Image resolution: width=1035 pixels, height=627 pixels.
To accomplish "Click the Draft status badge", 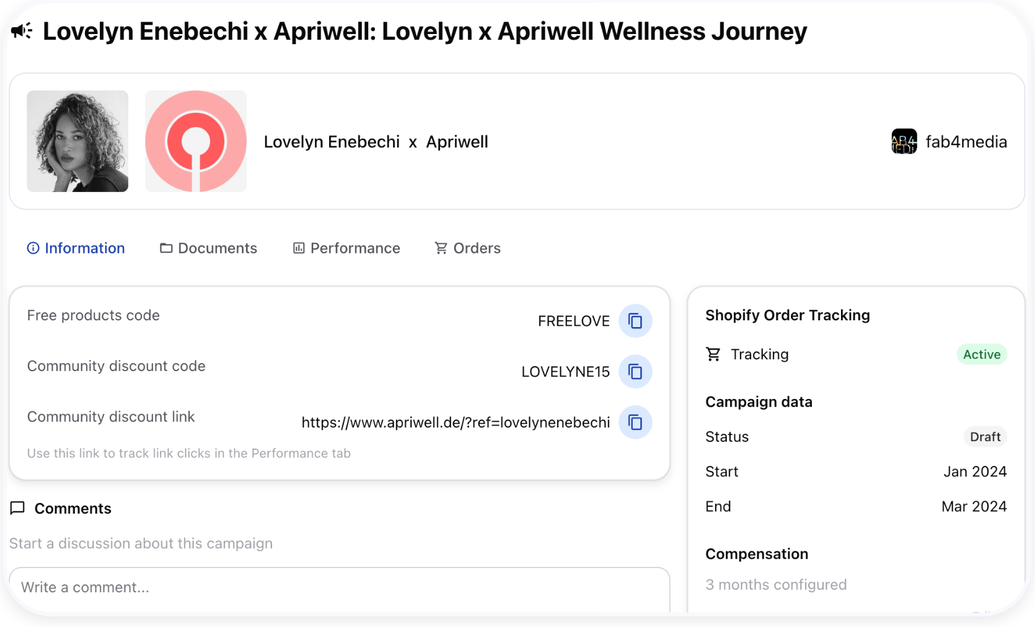I will point(985,437).
